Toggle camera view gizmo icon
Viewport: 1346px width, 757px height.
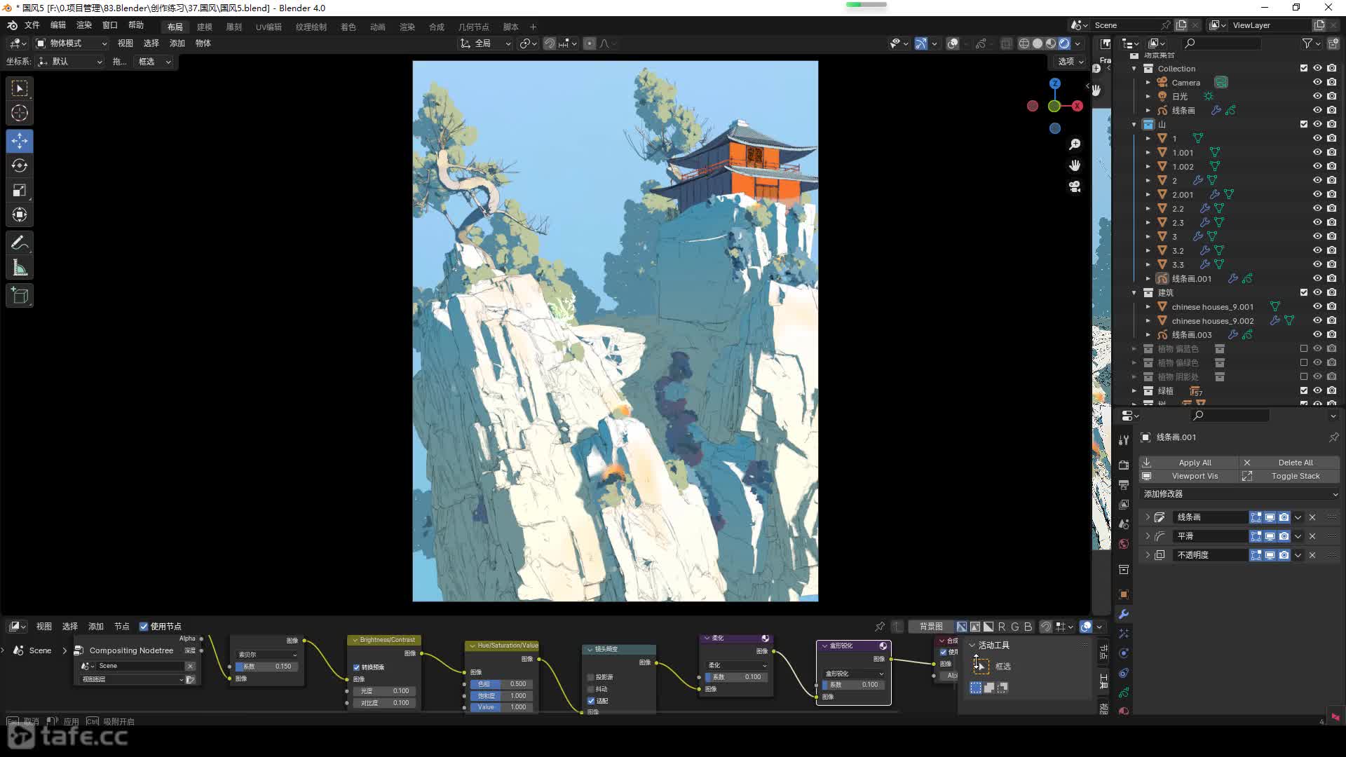point(1075,186)
